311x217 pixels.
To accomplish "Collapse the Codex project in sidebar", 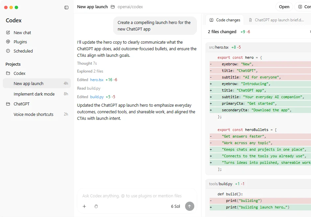I will click(x=19, y=73).
